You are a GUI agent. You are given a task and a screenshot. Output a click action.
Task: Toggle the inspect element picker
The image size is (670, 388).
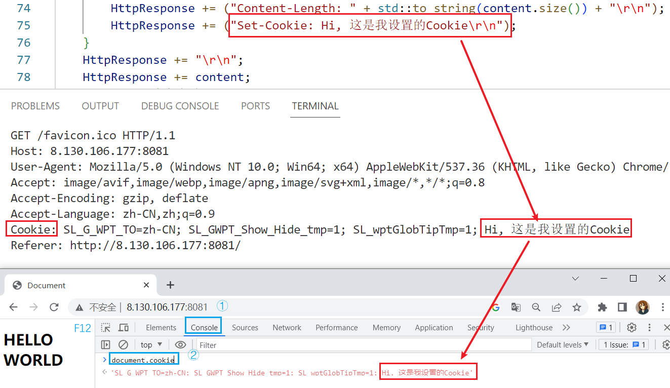105,328
